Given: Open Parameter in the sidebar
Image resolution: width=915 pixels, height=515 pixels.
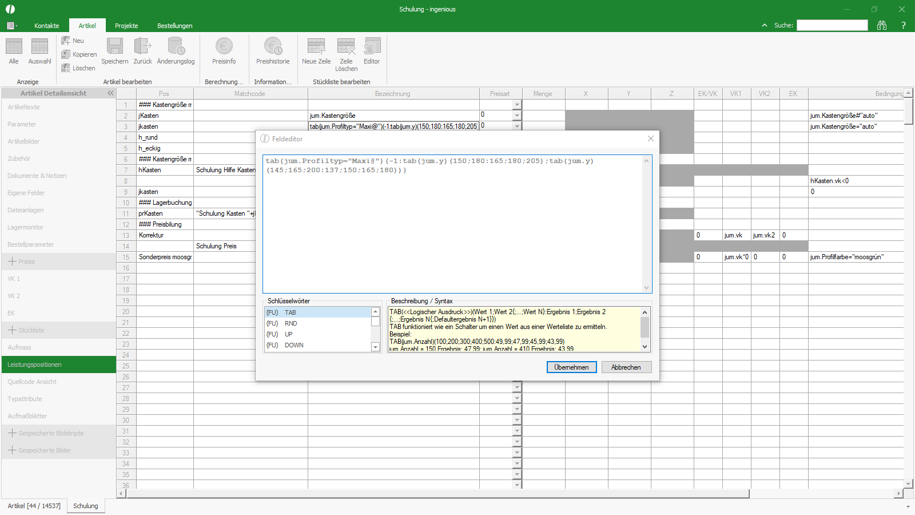Looking at the screenshot, I should 59,124.
